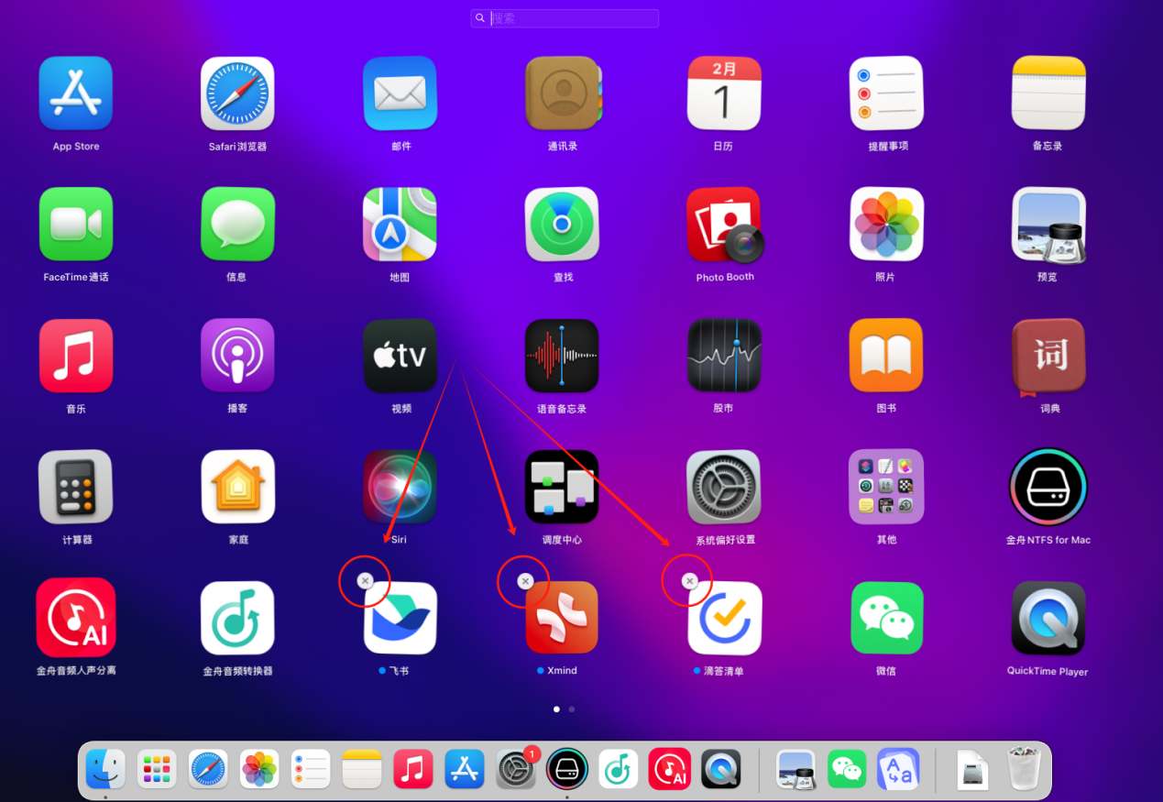
Task: Open green audio converter icon in Dock
Action: click(x=619, y=769)
